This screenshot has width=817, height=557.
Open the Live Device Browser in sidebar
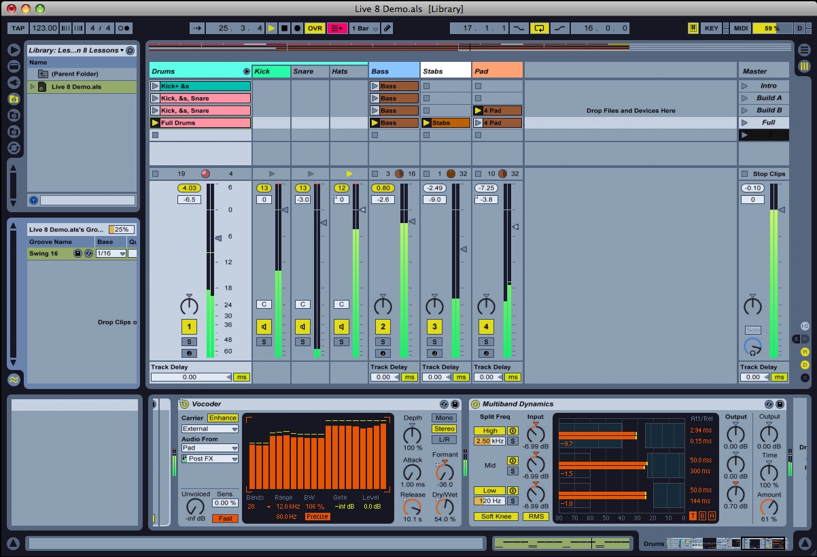[14, 66]
